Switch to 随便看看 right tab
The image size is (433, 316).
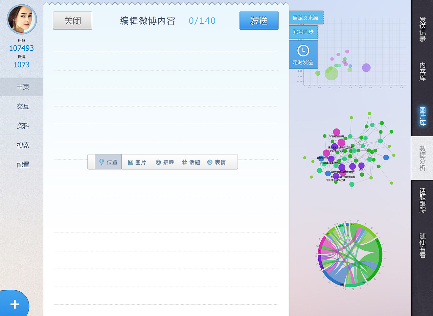(423, 246)
